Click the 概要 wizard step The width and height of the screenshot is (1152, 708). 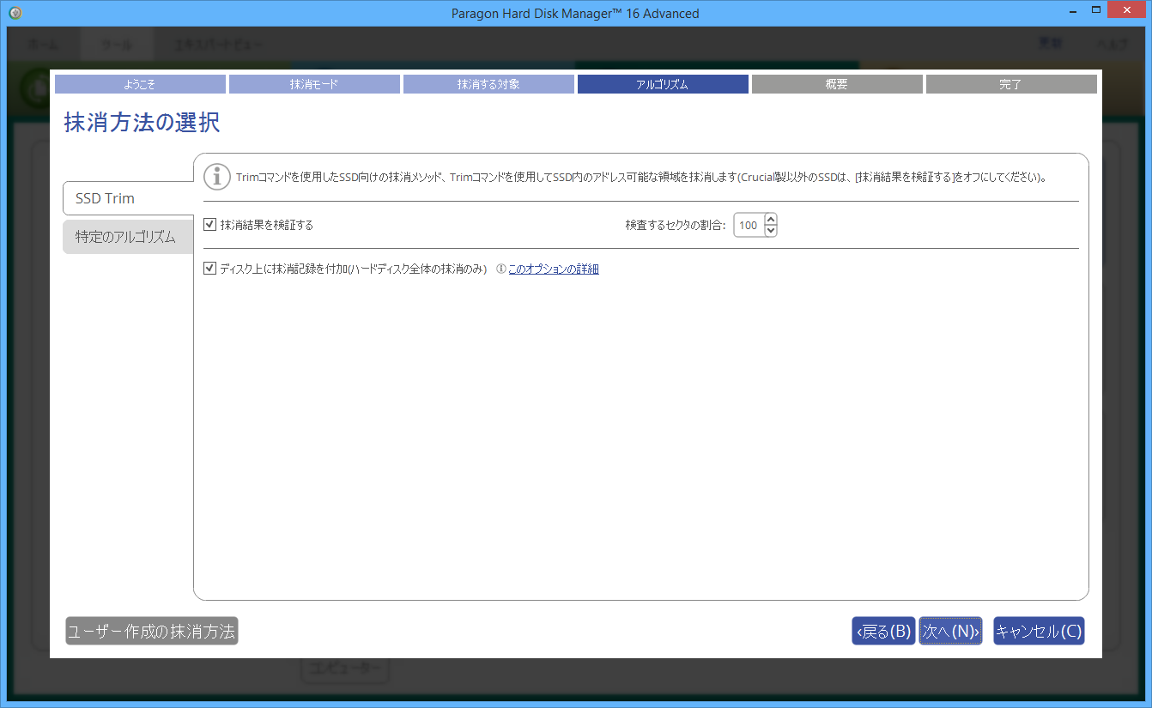click(837, 84)
